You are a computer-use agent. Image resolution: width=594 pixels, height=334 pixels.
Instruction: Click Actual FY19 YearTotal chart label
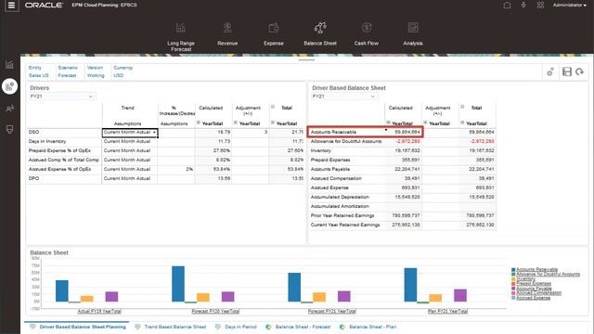click(x=99, y=312)
